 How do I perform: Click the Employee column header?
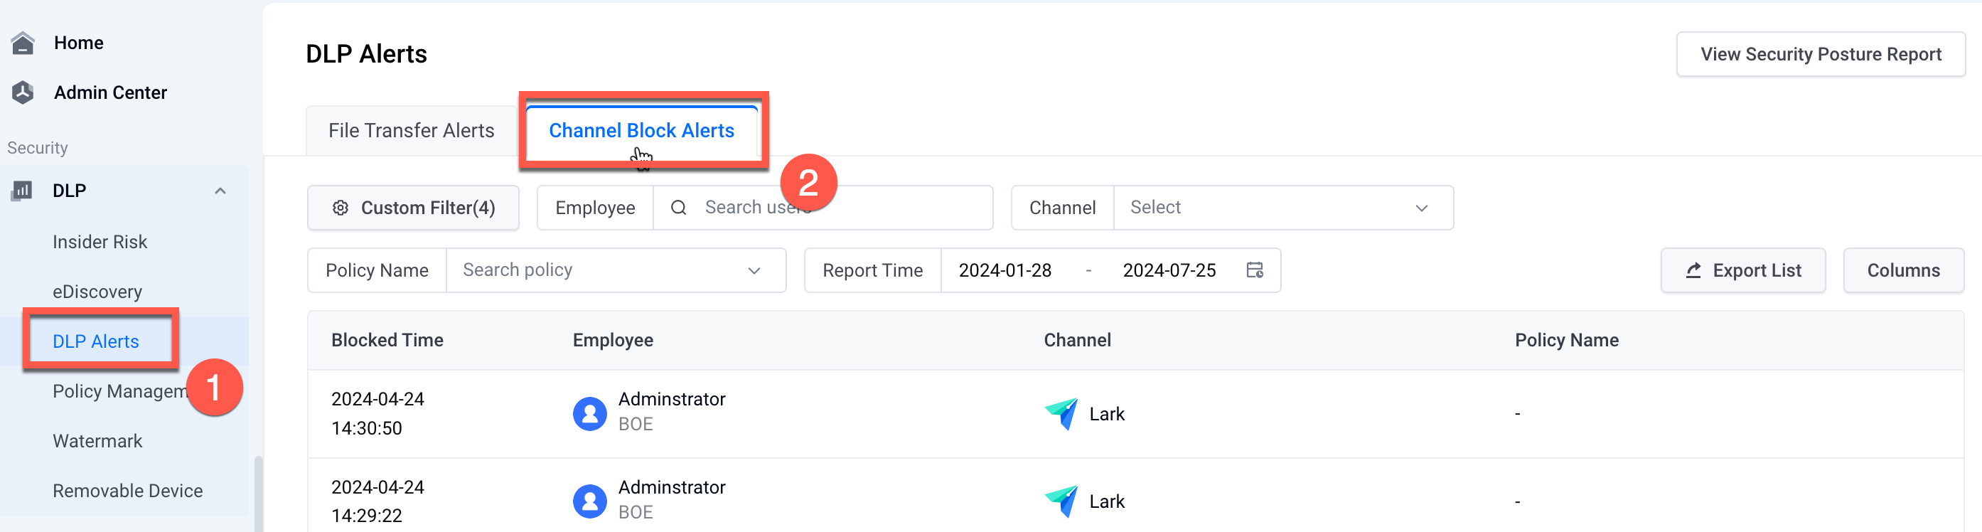tap(613, 340)
